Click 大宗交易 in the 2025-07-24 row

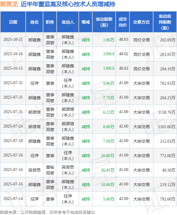(141, 127)
